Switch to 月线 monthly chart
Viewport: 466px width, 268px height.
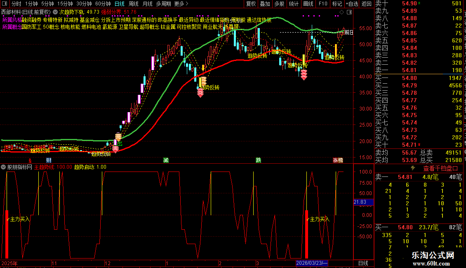point(147,4)
